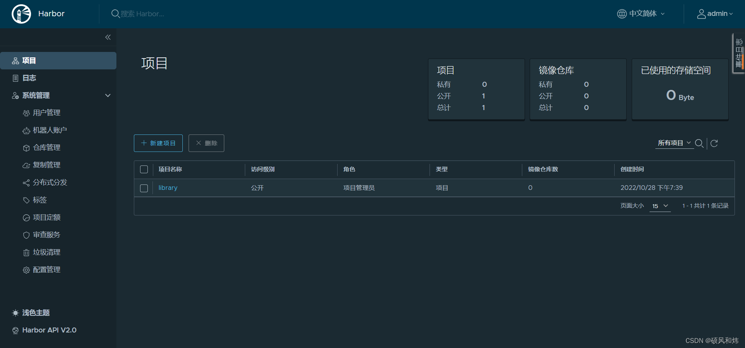Click the 0 Byte storage value
Image resolution: width=745 pixels, height=348 pixels.
point(680,95)
